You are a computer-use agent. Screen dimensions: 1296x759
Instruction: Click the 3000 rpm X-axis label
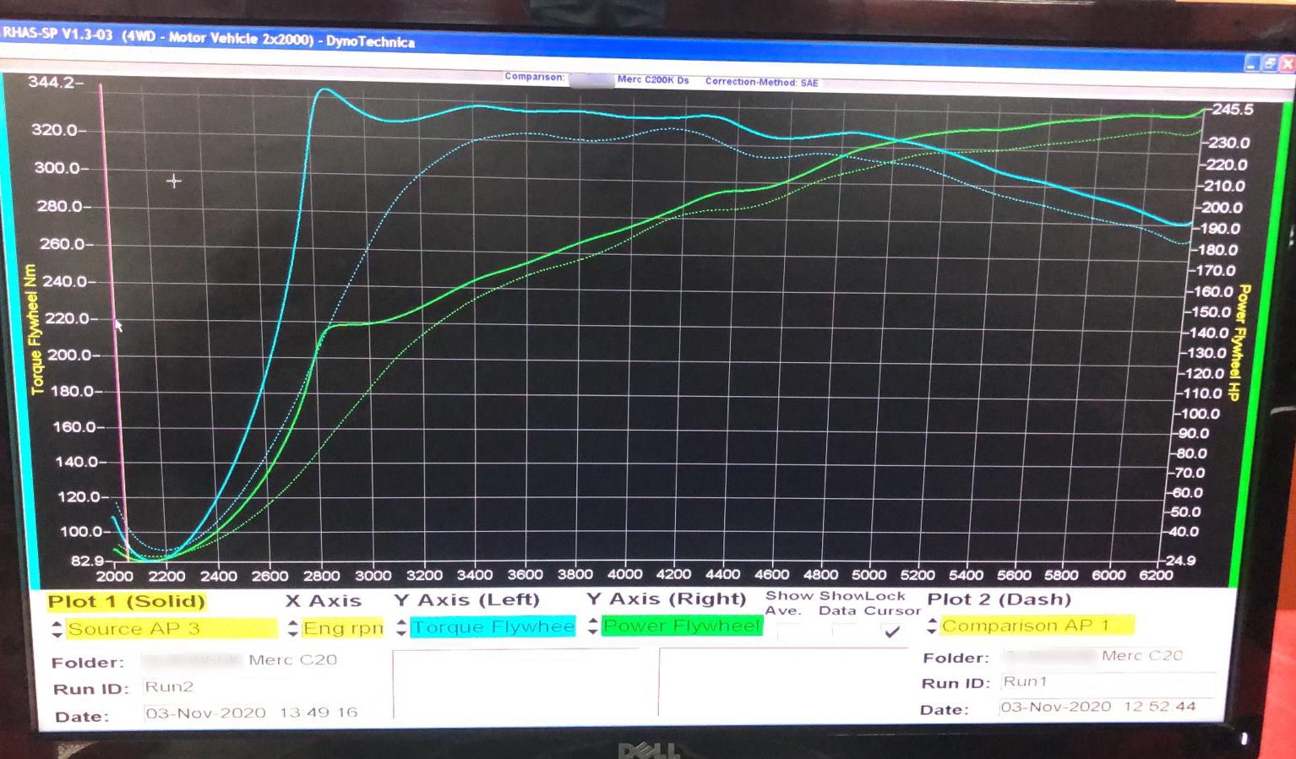coord(373,576)
